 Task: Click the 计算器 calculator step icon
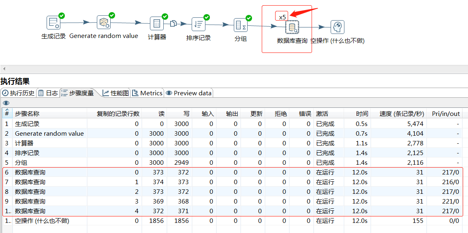pyautogui.click(x=156, y=23)
